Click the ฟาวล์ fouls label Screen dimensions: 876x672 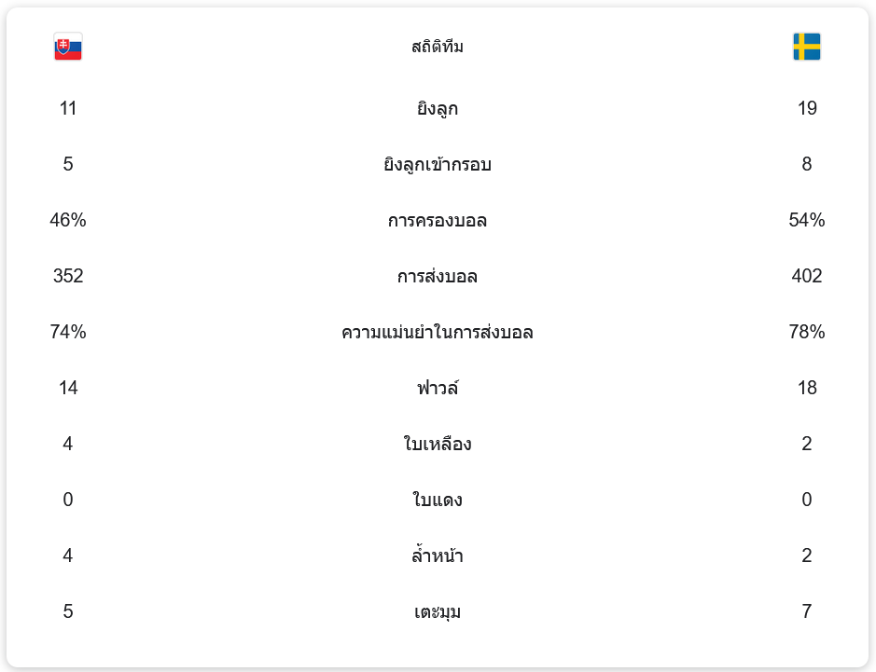pyautogui.click(x=437, y=388)
